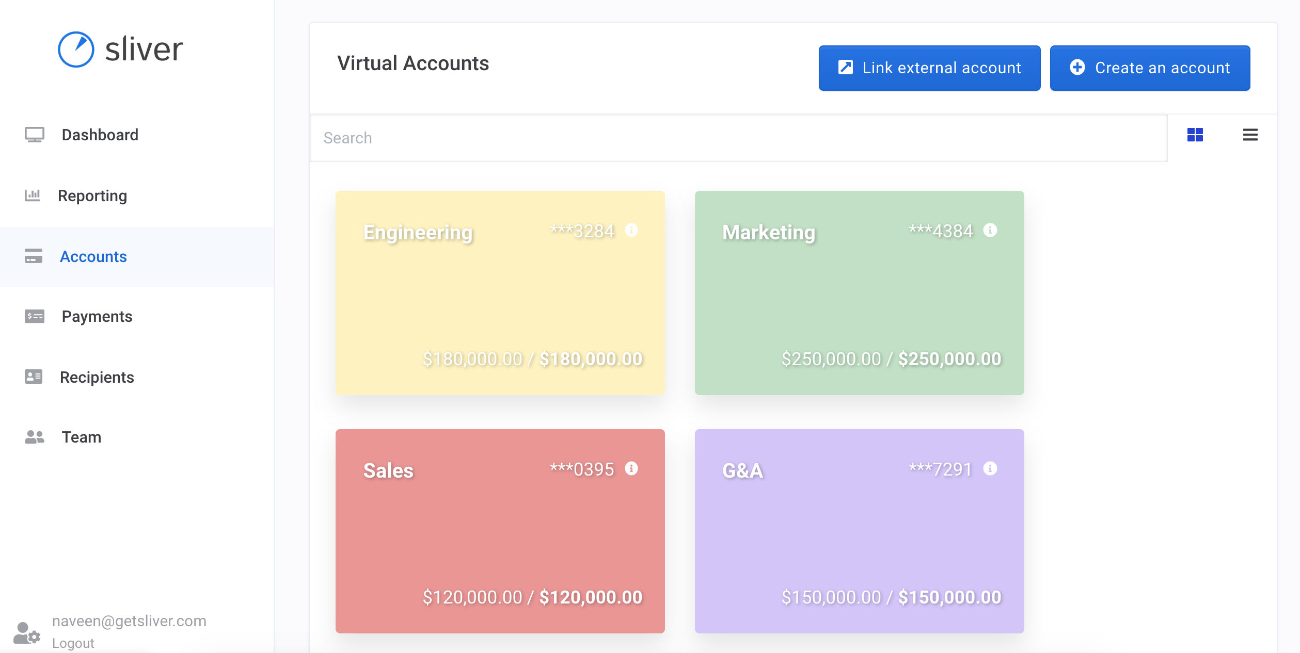Click the sliver brand name text
The image size is (1300, 653).
click(144, 50)
